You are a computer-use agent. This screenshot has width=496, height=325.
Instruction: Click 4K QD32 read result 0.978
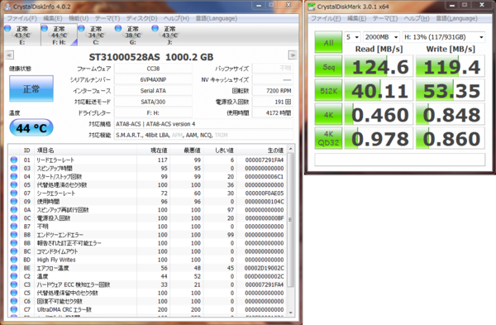379,138
